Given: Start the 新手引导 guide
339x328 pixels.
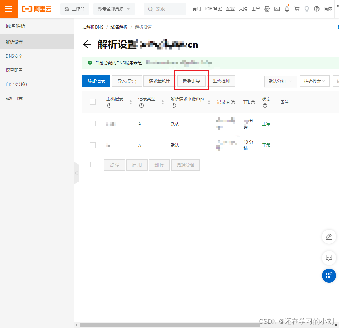Looking at the screenshot, I should (191, 81).
